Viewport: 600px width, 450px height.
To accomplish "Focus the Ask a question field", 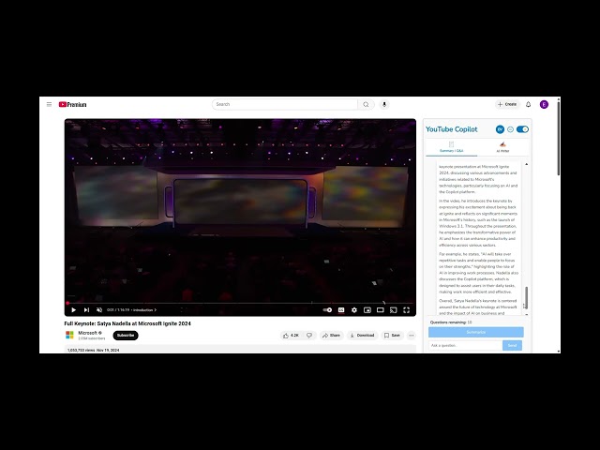I will click(x=465, y=345).
